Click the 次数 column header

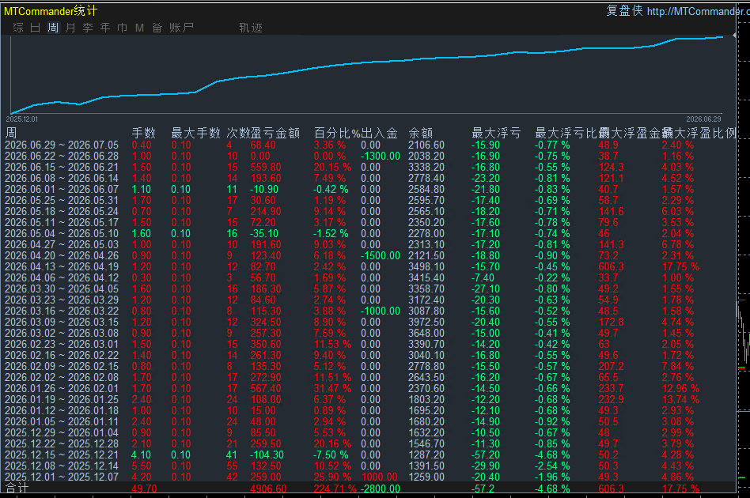(238, 133)
